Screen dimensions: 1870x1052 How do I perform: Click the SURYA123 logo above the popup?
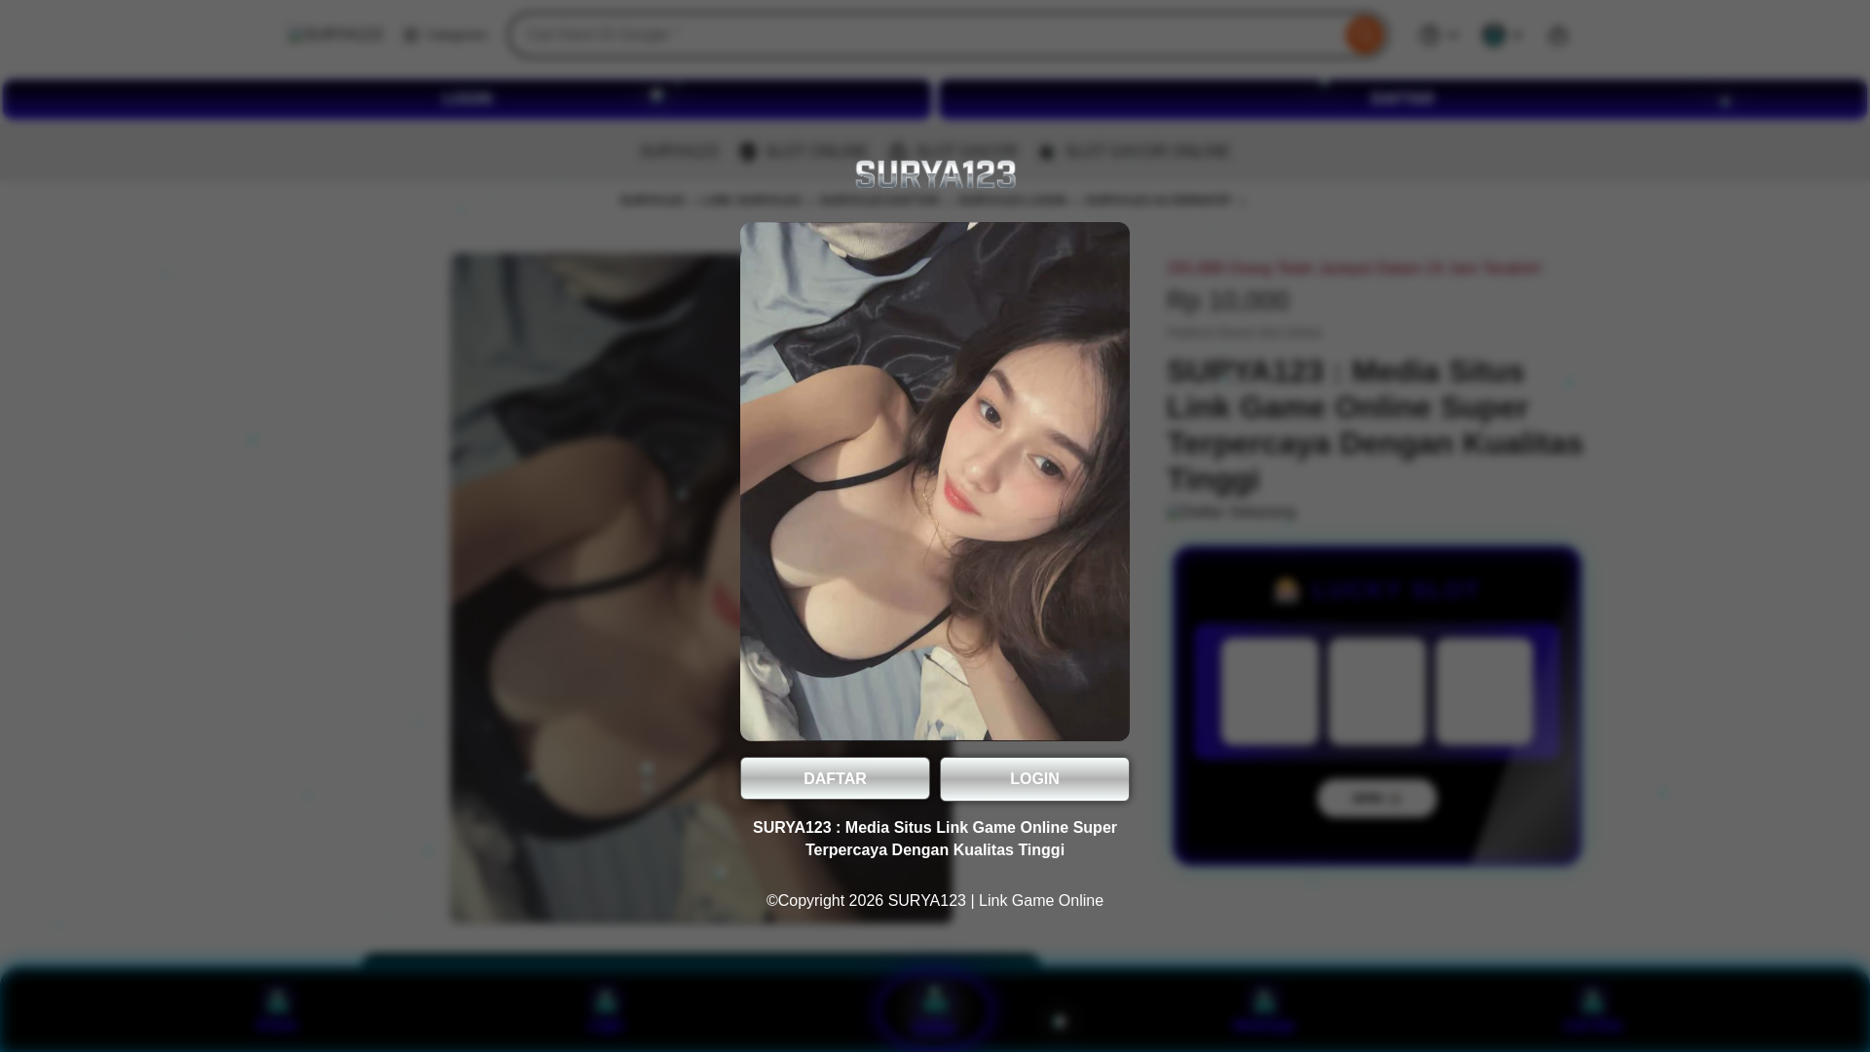(935, 175)
